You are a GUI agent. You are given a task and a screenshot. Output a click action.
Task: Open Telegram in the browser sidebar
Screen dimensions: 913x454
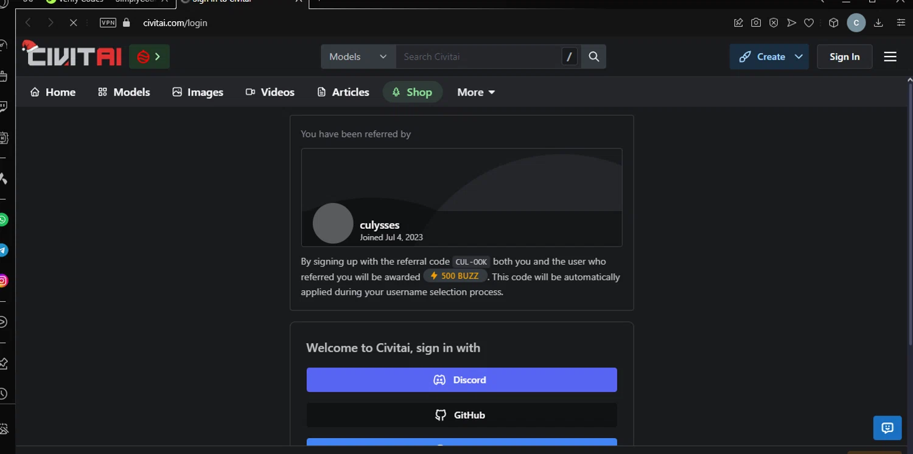4,250
